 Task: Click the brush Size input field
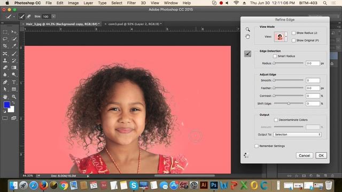coord(46,17)
